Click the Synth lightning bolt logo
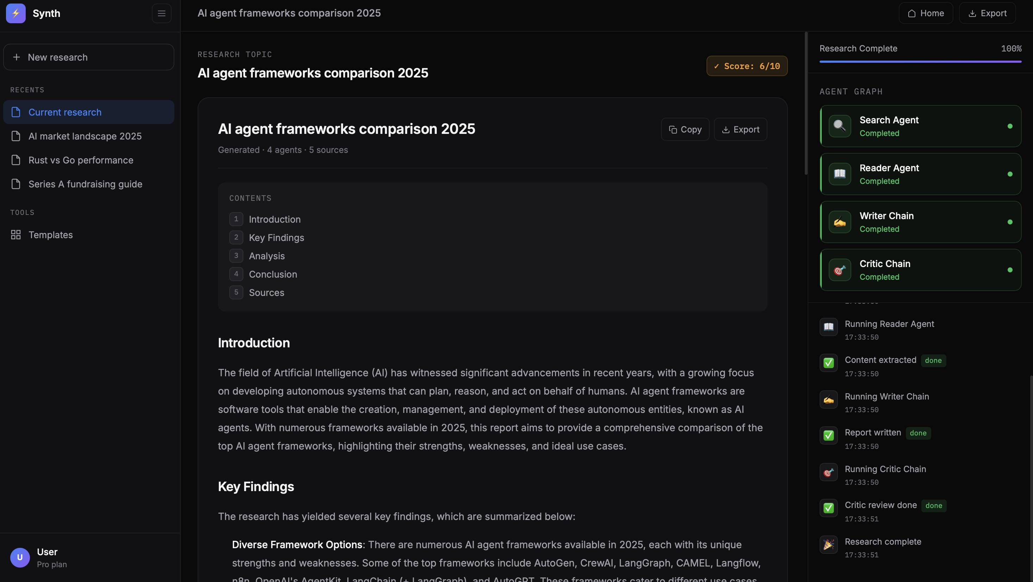The image size is (1033, 582). pyautogui.click(x=15, y=13)
